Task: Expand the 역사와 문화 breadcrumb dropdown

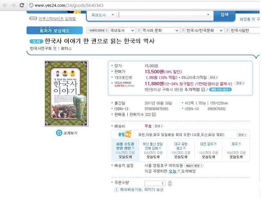Action: click(x=160, y=31)
